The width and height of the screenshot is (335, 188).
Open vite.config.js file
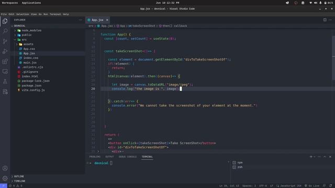33,90
